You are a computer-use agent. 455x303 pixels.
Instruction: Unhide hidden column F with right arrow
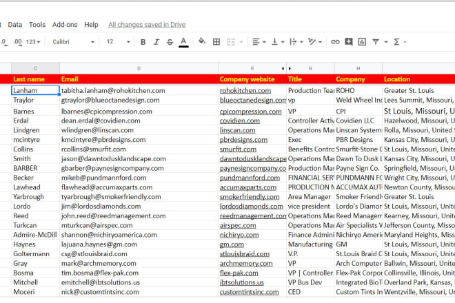(290, 69)
